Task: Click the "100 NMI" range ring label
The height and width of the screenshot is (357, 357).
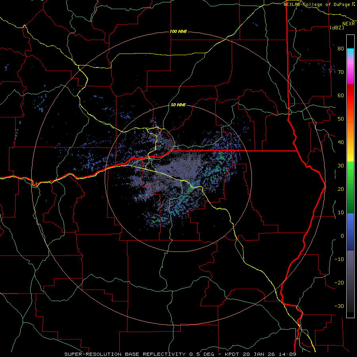Action: tap(178, 31)
